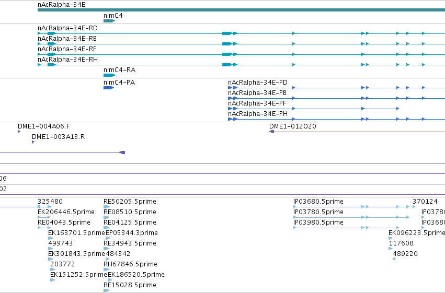This screenshot has width=445, height=293.
Task: Click the 117608 arrow glyph
Action: click(390, 249)
